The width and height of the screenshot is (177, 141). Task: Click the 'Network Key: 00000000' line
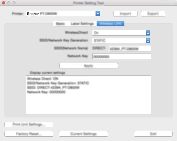coord(46,92)
